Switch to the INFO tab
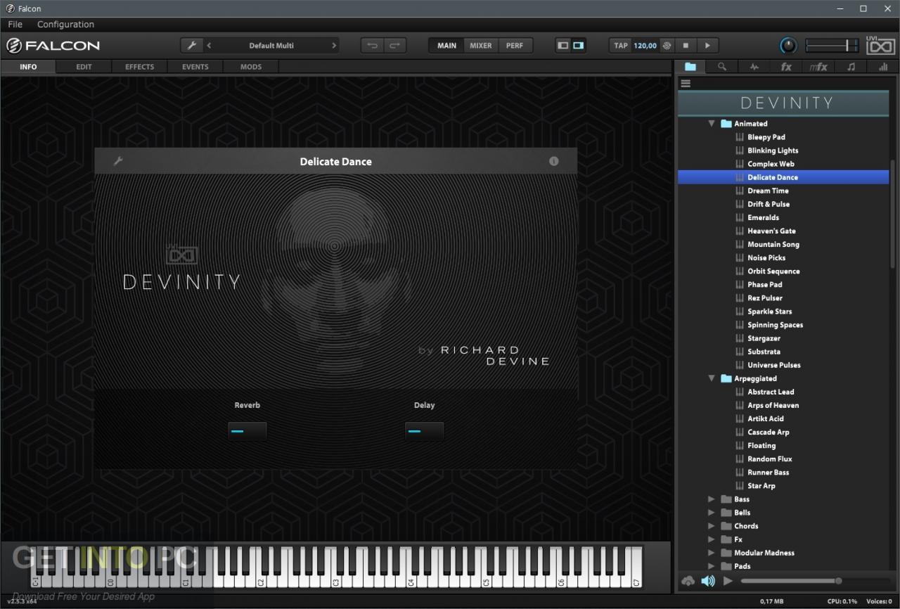The width and height of the screenshot is (900, 609). tap(28, 67)
